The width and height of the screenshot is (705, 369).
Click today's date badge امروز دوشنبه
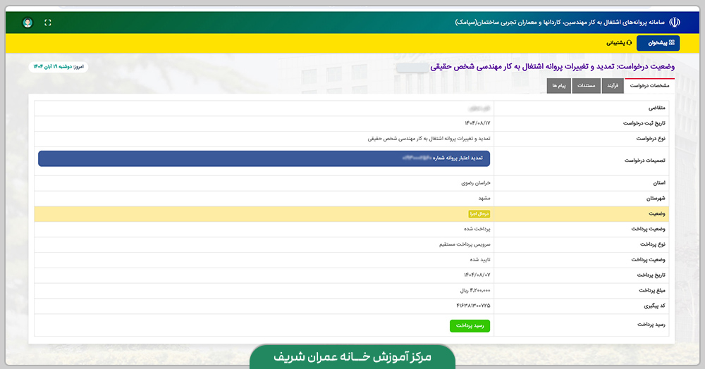59,66
